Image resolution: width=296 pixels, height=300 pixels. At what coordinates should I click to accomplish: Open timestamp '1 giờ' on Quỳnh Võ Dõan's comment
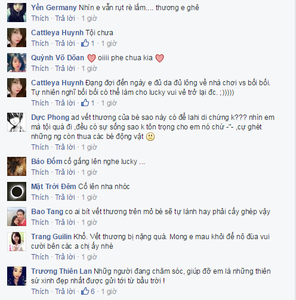tap(90, 69)
